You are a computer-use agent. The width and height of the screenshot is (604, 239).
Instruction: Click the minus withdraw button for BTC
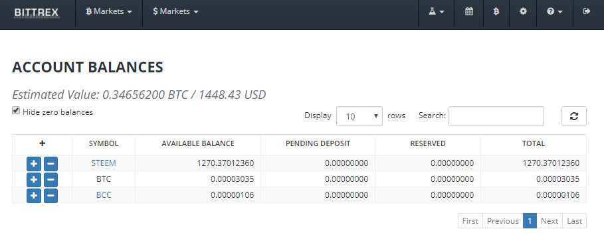pos(50,179)
